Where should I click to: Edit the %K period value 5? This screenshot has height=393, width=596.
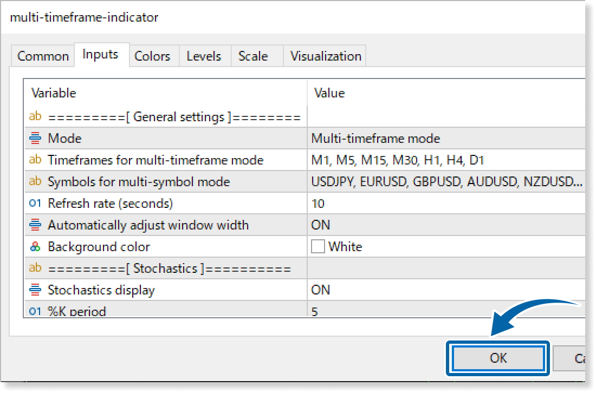[446, 310]
